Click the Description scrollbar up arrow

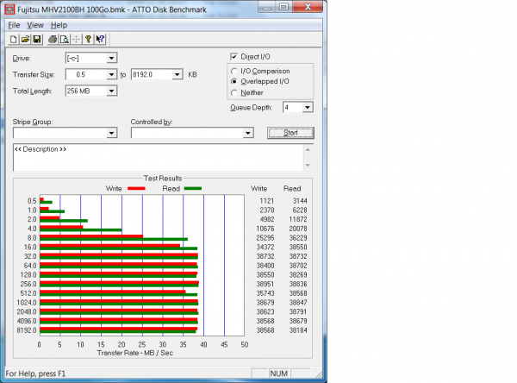tap(308, 149)
